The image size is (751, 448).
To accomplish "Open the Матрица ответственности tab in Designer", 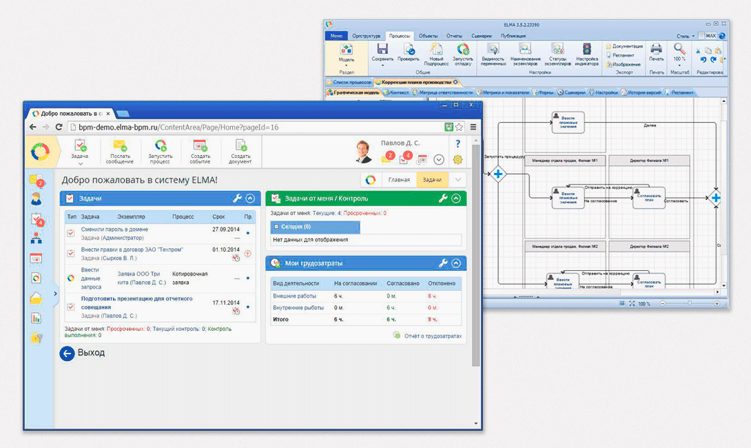I will (x=442, y=92).
